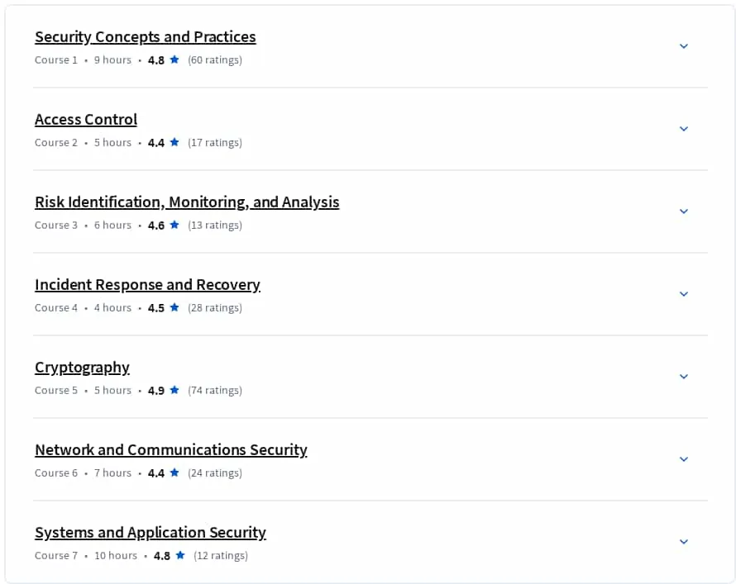This screenshot has height=584, width=736.
Task: Expand the Risk Identification course chevron
Action: coord(683,211)
